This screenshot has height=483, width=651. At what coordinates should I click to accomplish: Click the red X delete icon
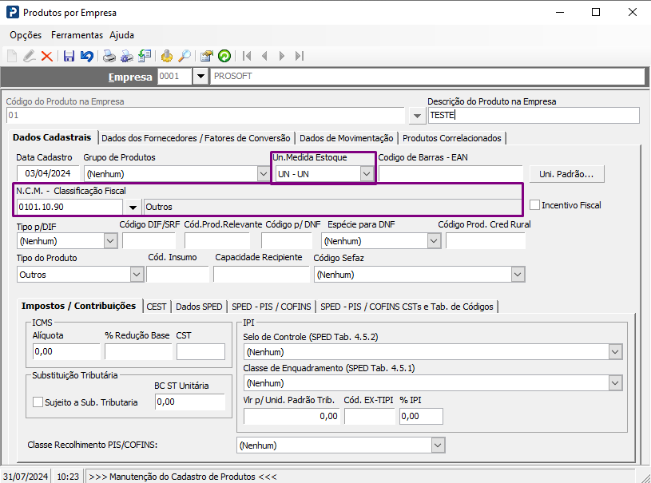(x=47, y=56)
